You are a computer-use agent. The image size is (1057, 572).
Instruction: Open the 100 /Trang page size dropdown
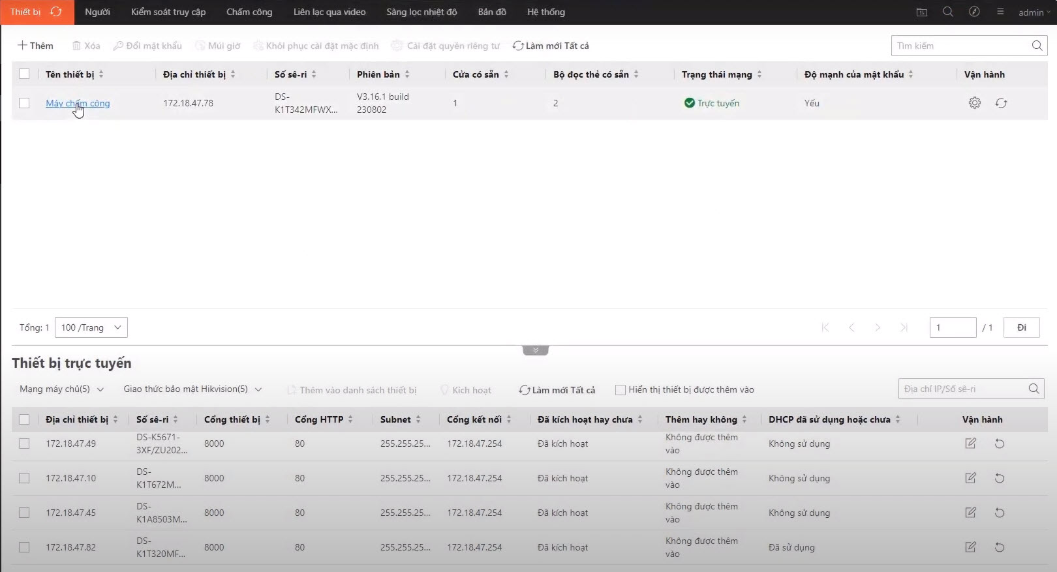pyautogui.click(x=91, y=327)
